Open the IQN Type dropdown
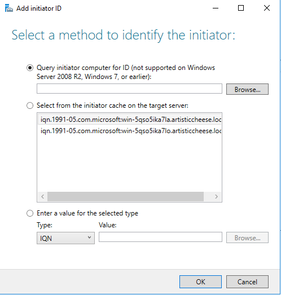This screenshot has width=281, height=295. 65,238
